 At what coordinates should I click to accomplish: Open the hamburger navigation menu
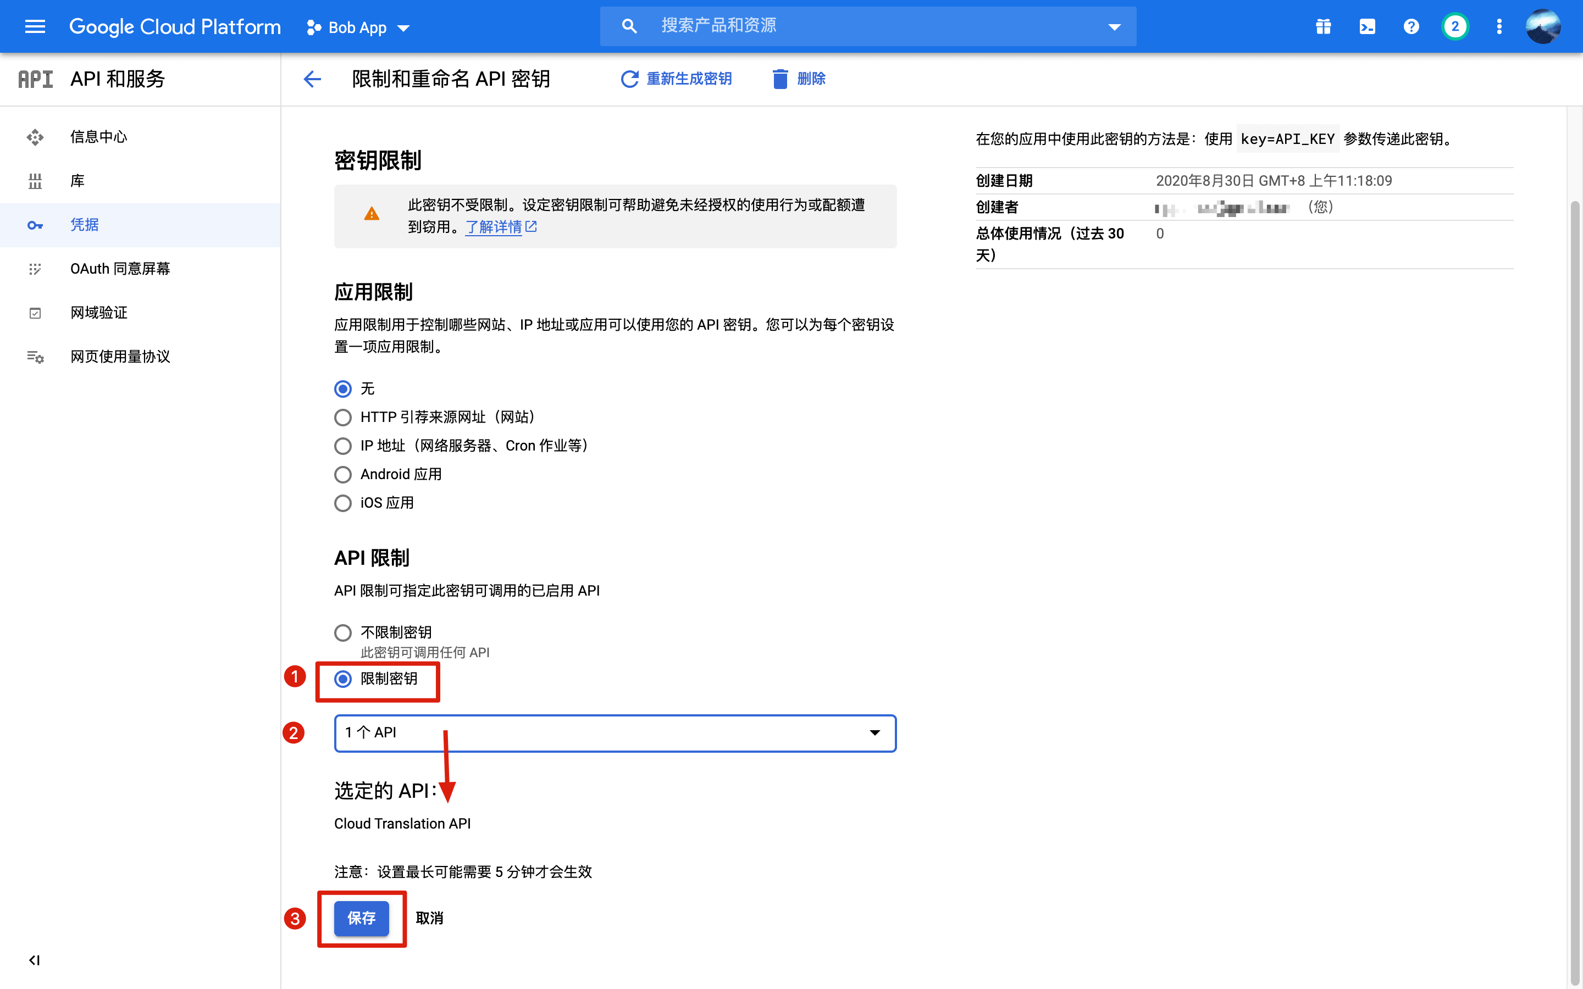pyautogui.click(x=35, y=26)
